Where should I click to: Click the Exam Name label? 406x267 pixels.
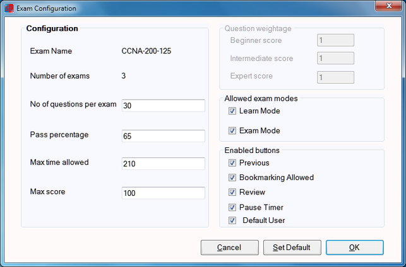click(x=51, y=51)
